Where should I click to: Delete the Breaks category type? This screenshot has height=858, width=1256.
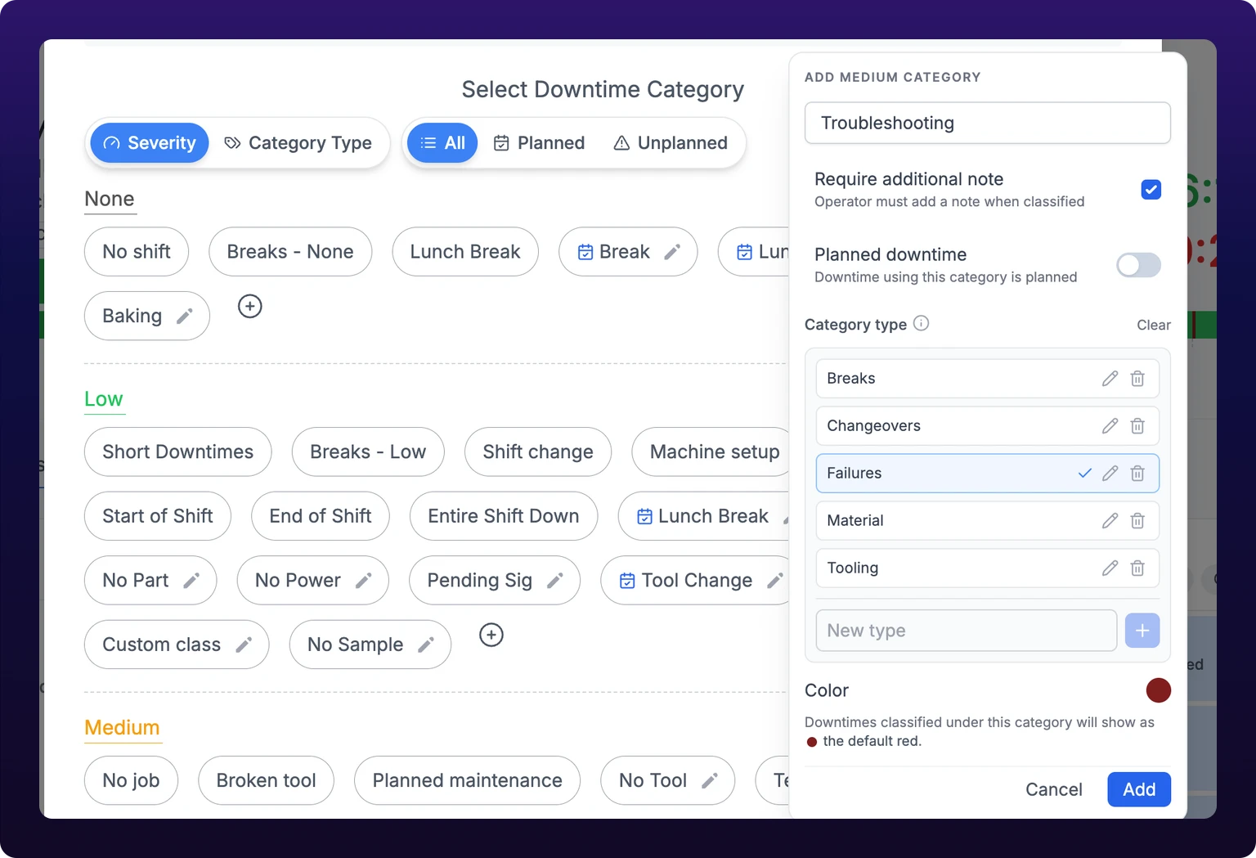click(x=1137, y=379)
